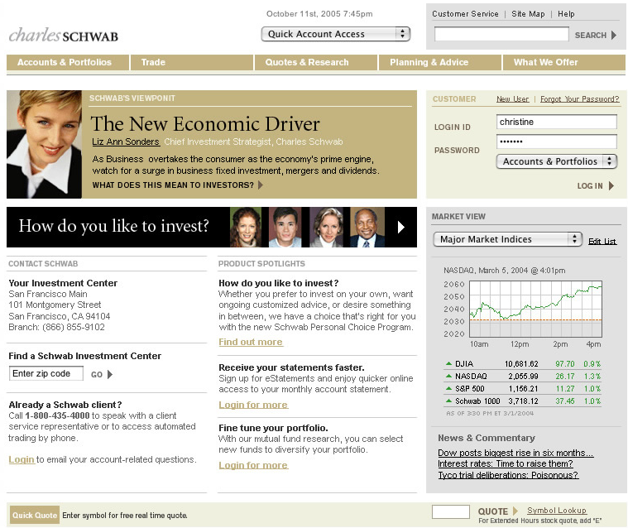
Task: Click the Liz Ann Sonders link
Action: coord(126,142)
